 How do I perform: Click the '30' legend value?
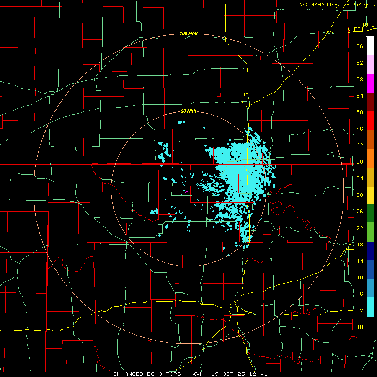360,195
